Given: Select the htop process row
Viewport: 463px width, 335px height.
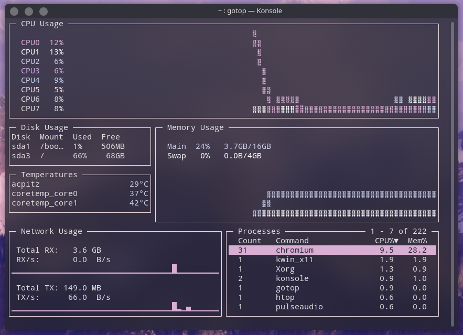Looking at the screenshot, I should pyautogui.click(x=332, y=297).
